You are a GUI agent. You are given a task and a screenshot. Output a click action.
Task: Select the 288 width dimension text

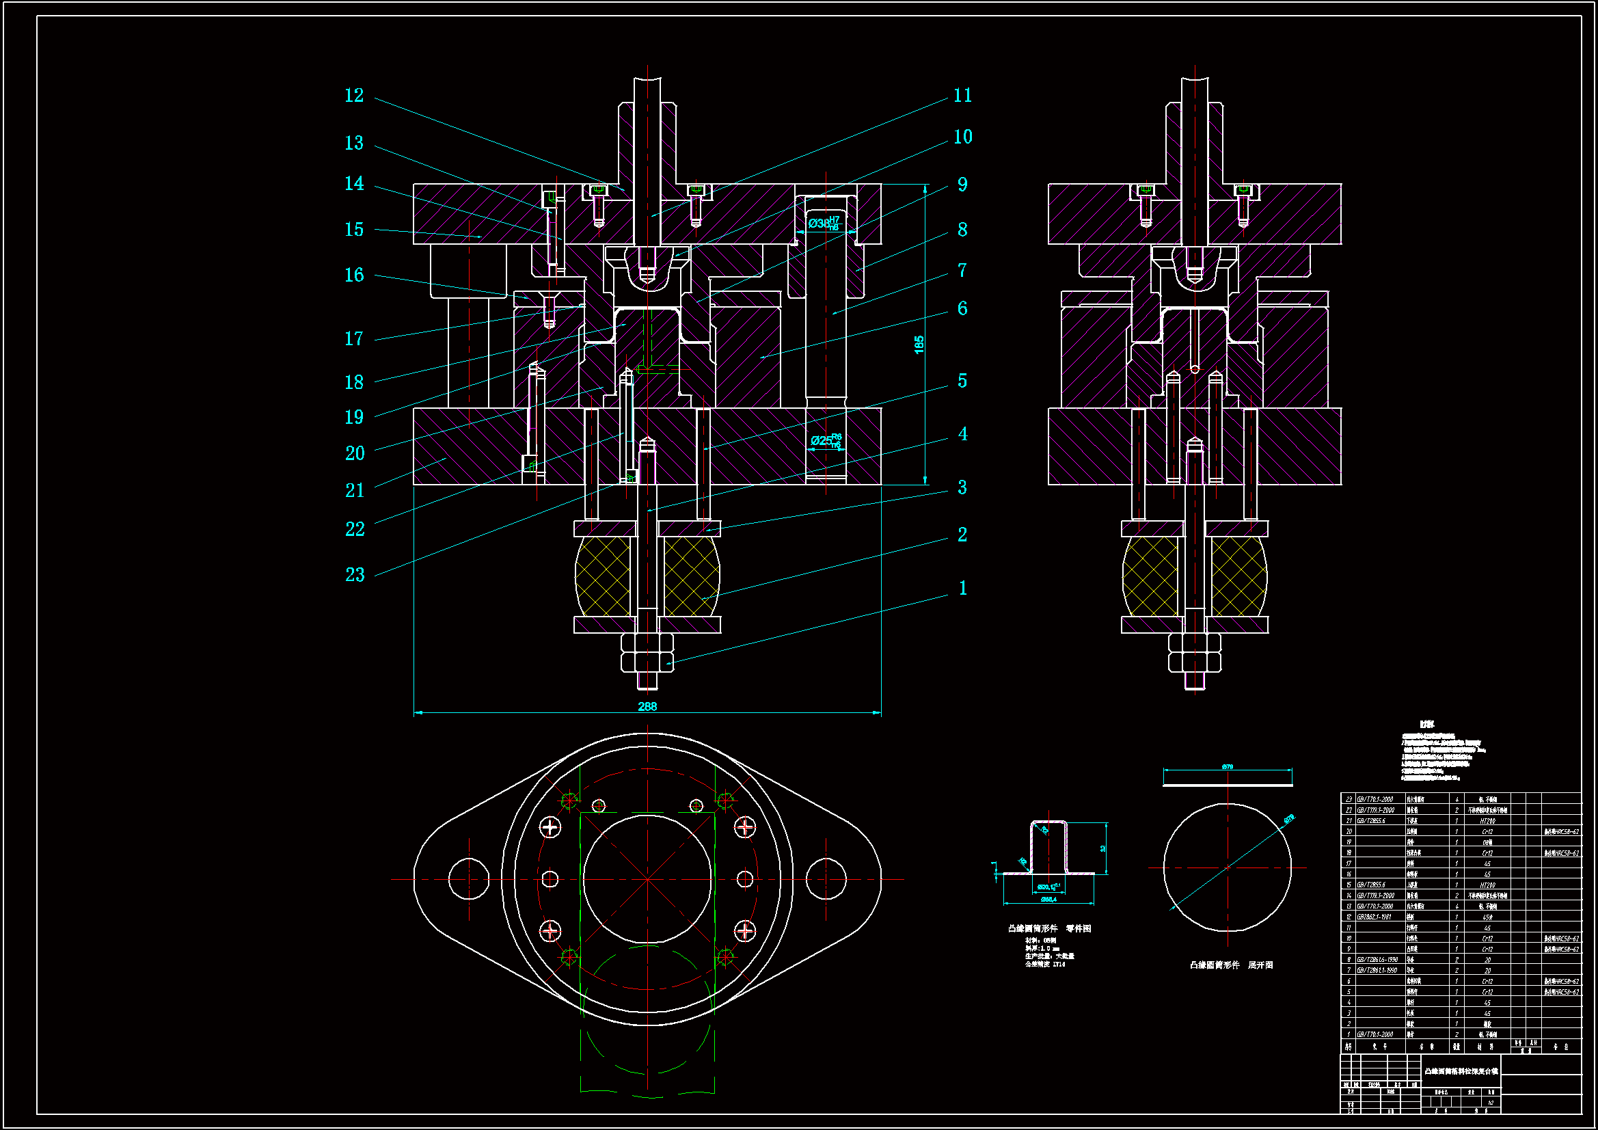coord(647,707)
